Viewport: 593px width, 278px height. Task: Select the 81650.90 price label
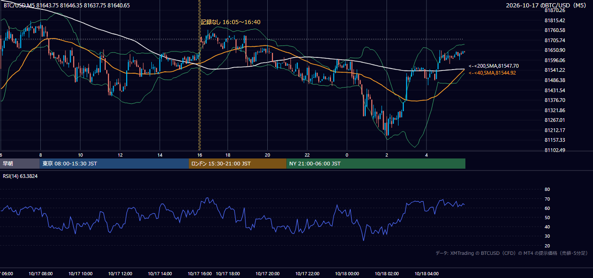[x=554, y=50]
